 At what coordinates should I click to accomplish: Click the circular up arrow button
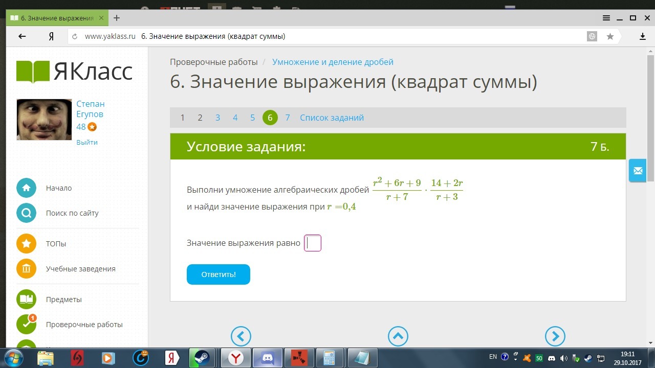coord(398,336)
